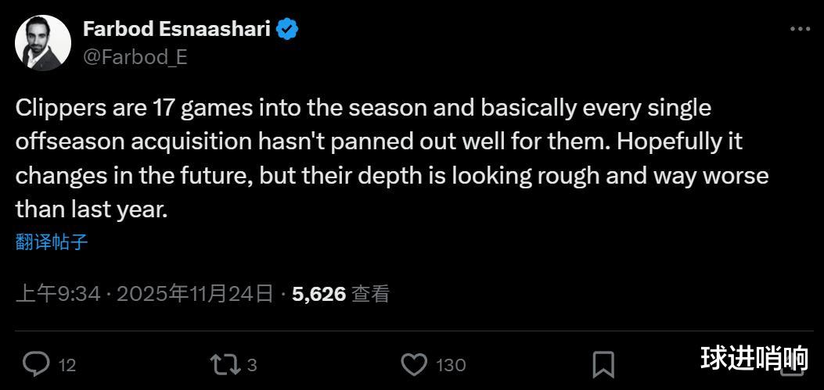824x390 pixels.
Task: Click the 上午9:34 post time
Action: [59, 294]
